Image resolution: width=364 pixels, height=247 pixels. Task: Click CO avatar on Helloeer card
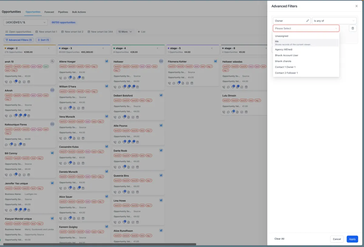point(161,61)
